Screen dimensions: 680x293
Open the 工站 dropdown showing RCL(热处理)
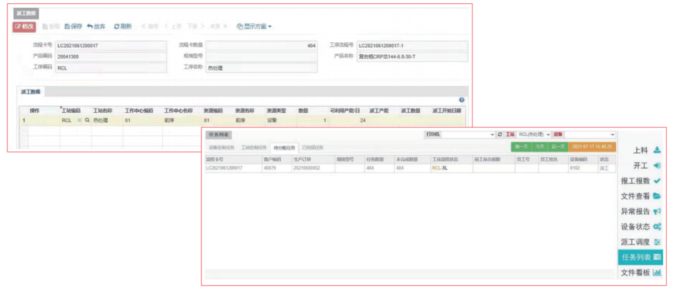(x=533, y=135)
